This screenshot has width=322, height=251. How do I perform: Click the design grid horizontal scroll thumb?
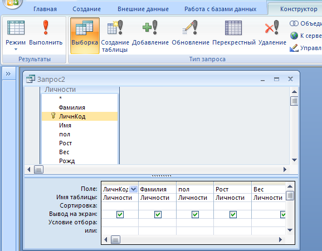pyautogui.click(x=115, y=239)
